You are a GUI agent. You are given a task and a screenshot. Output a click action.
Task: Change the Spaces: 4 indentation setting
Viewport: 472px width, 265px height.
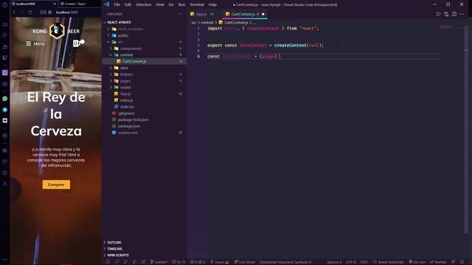pos(334,262)
